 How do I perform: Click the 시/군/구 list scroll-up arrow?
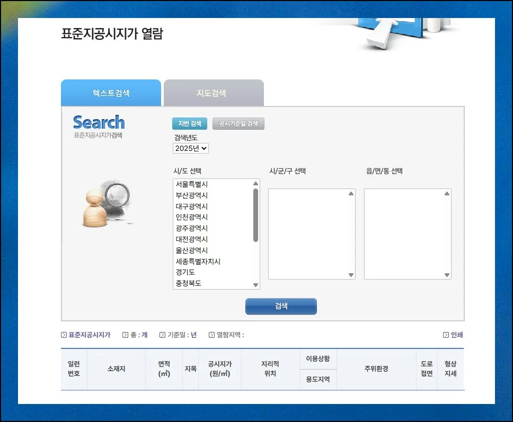(351, 194)
